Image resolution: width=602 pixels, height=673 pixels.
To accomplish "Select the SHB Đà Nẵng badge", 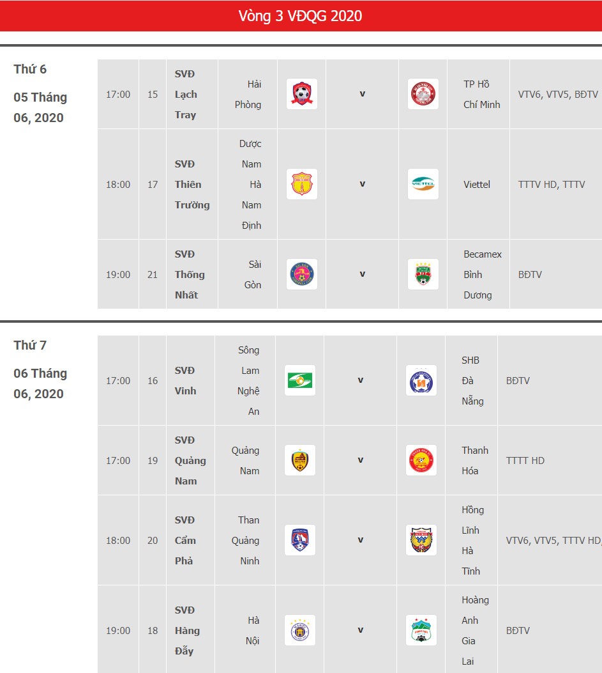I will click(x=421, y=380).
